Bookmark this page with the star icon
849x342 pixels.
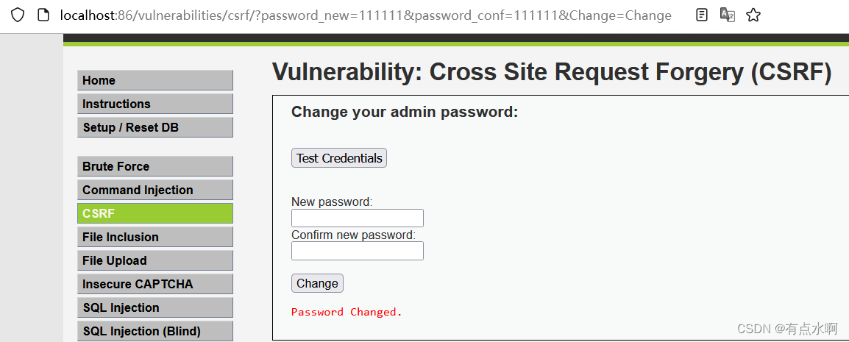click(753, 15)
